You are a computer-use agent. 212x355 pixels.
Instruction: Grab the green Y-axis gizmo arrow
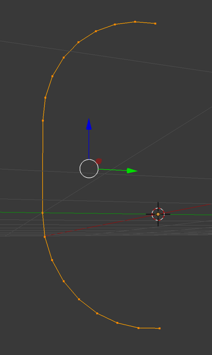[x=132, y=171]
